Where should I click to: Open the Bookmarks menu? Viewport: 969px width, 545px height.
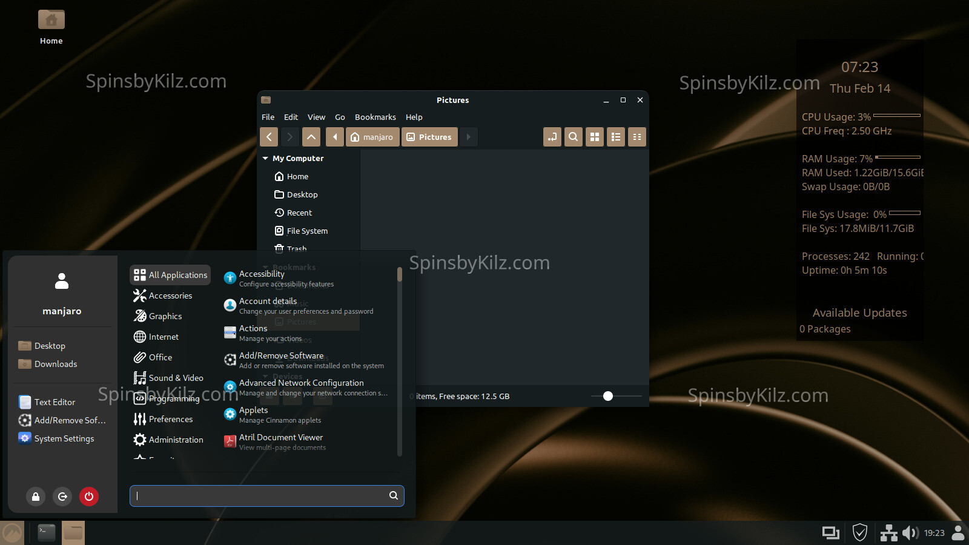pos(375,117)
